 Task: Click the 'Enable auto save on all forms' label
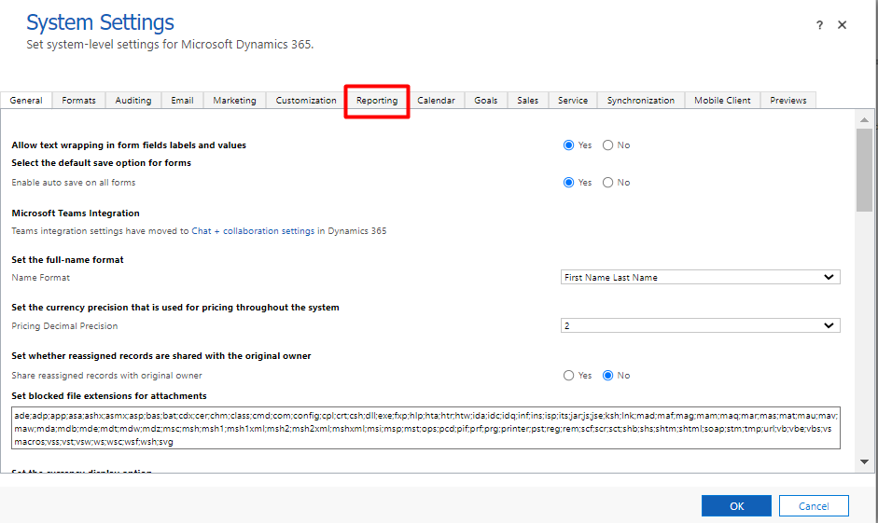(74, 183)
